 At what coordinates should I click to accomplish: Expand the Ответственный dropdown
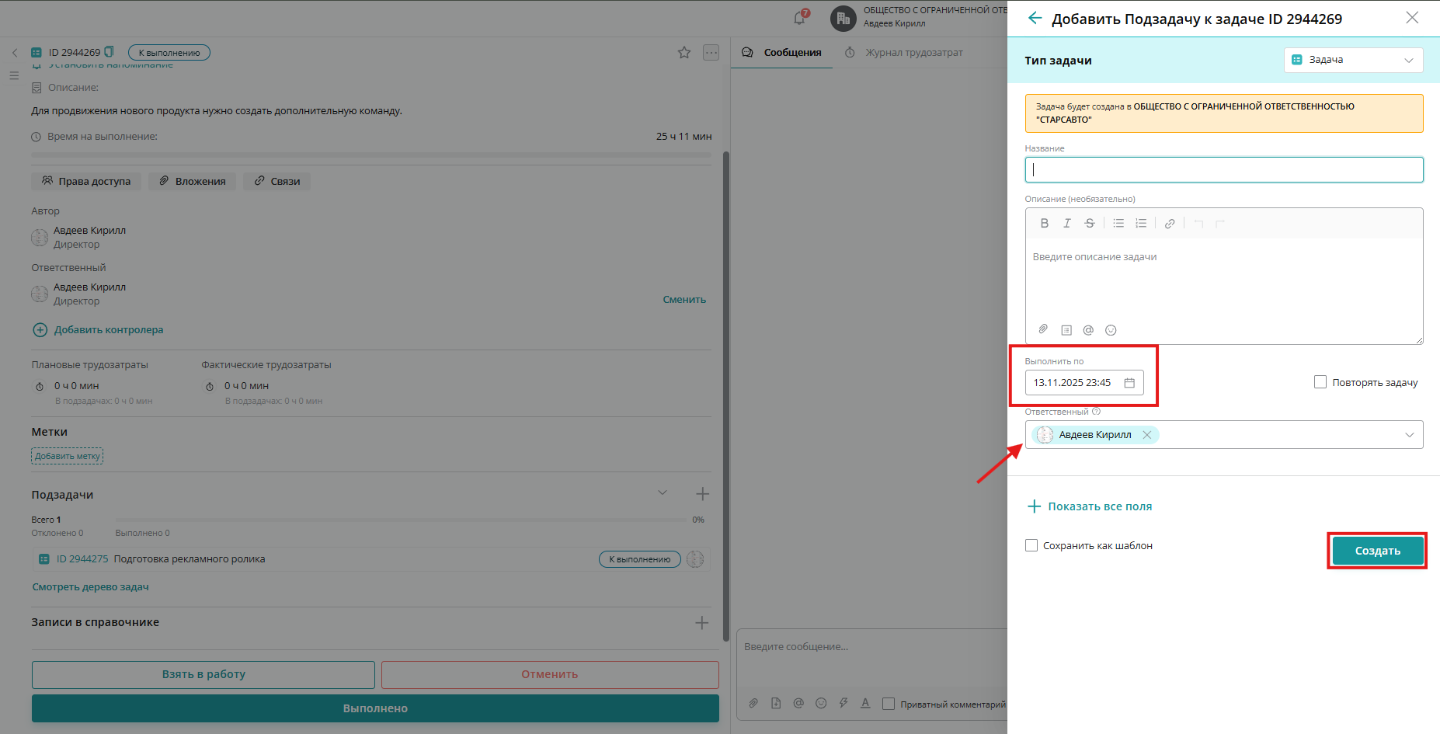pyautogui.click(x=1409, y=435)
